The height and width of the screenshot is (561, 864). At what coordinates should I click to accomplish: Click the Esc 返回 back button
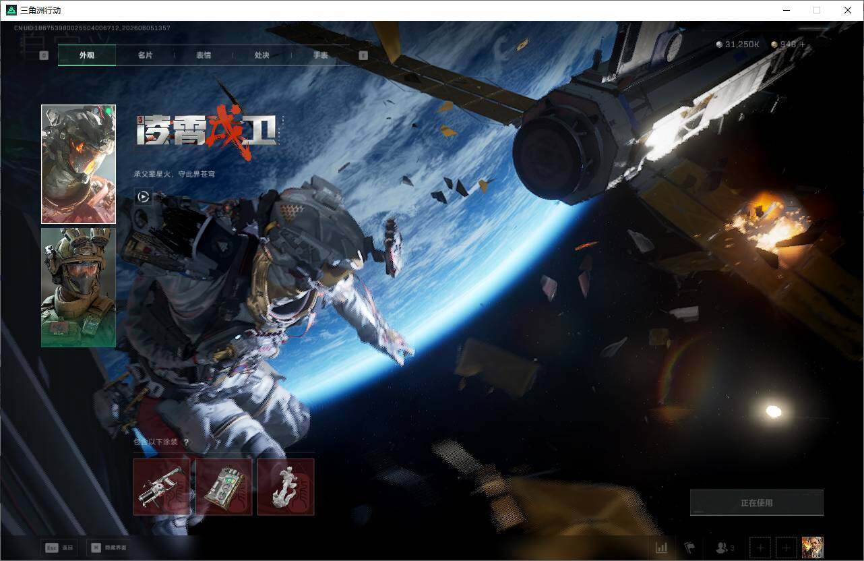[58, 548]
